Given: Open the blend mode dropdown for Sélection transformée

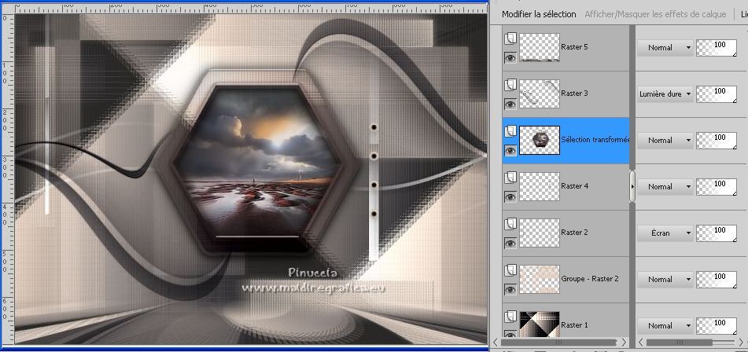Looking at the screenshot, I should coord(665,141).
